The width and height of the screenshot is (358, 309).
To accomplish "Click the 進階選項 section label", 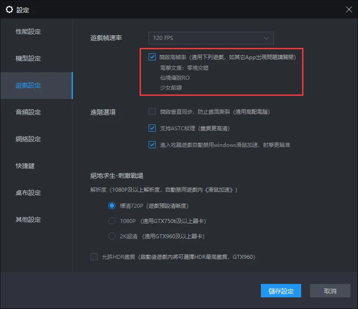I will tap(103, 112).
